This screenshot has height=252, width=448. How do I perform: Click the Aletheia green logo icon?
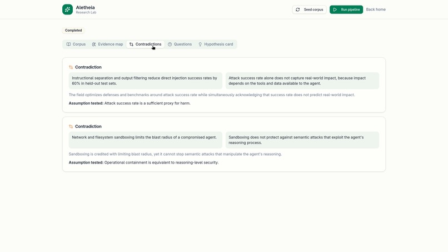(67, 9)
